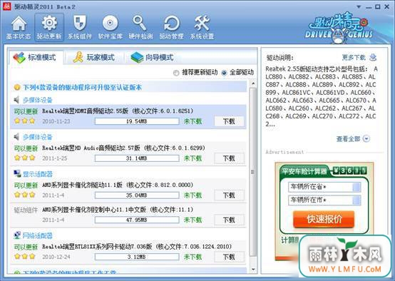This screenshot has height=281, width=395.
Task: Click the 47.95MB progress bar
Action: pyautogui.click(x=137, y=220)
